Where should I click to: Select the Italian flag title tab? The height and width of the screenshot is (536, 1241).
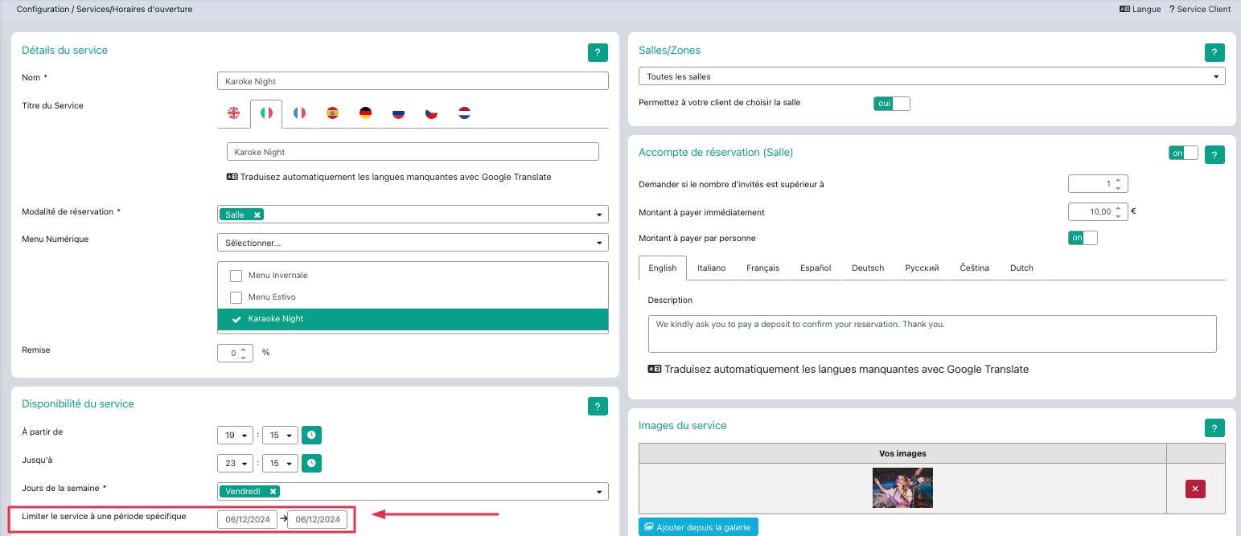click(266, 113)
